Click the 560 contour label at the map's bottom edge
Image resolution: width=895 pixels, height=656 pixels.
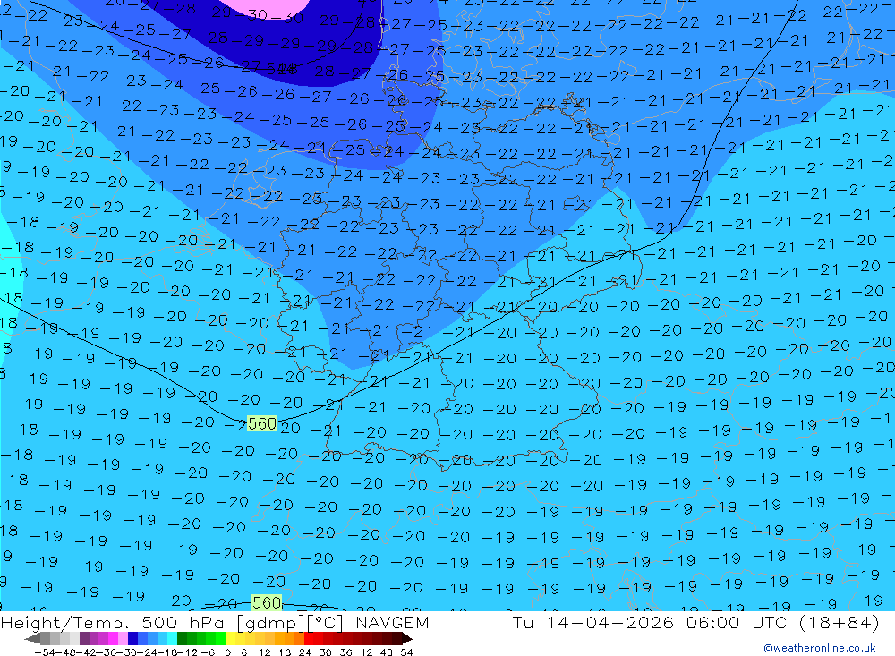coord(267,603)
